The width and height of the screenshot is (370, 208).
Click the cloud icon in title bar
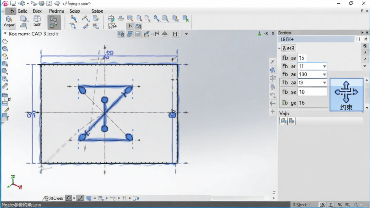(57, 4)
